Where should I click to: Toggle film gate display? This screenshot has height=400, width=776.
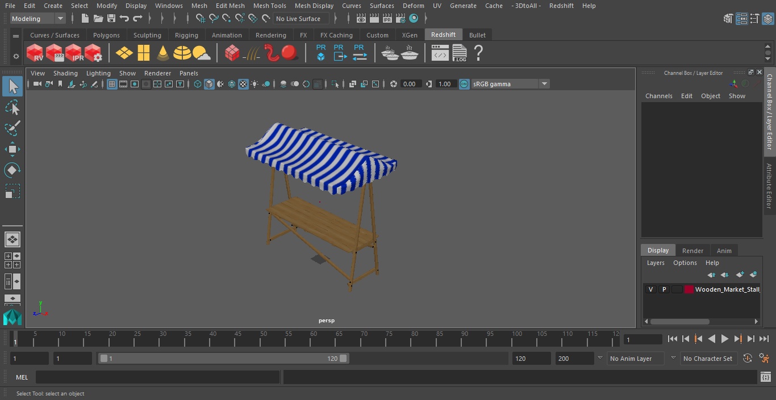[x=123, y=84]
